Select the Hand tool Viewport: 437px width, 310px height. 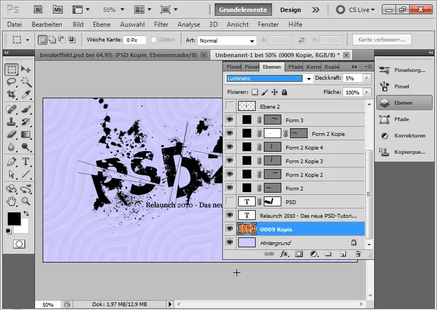pyautogui.click(x=11, y=201)
